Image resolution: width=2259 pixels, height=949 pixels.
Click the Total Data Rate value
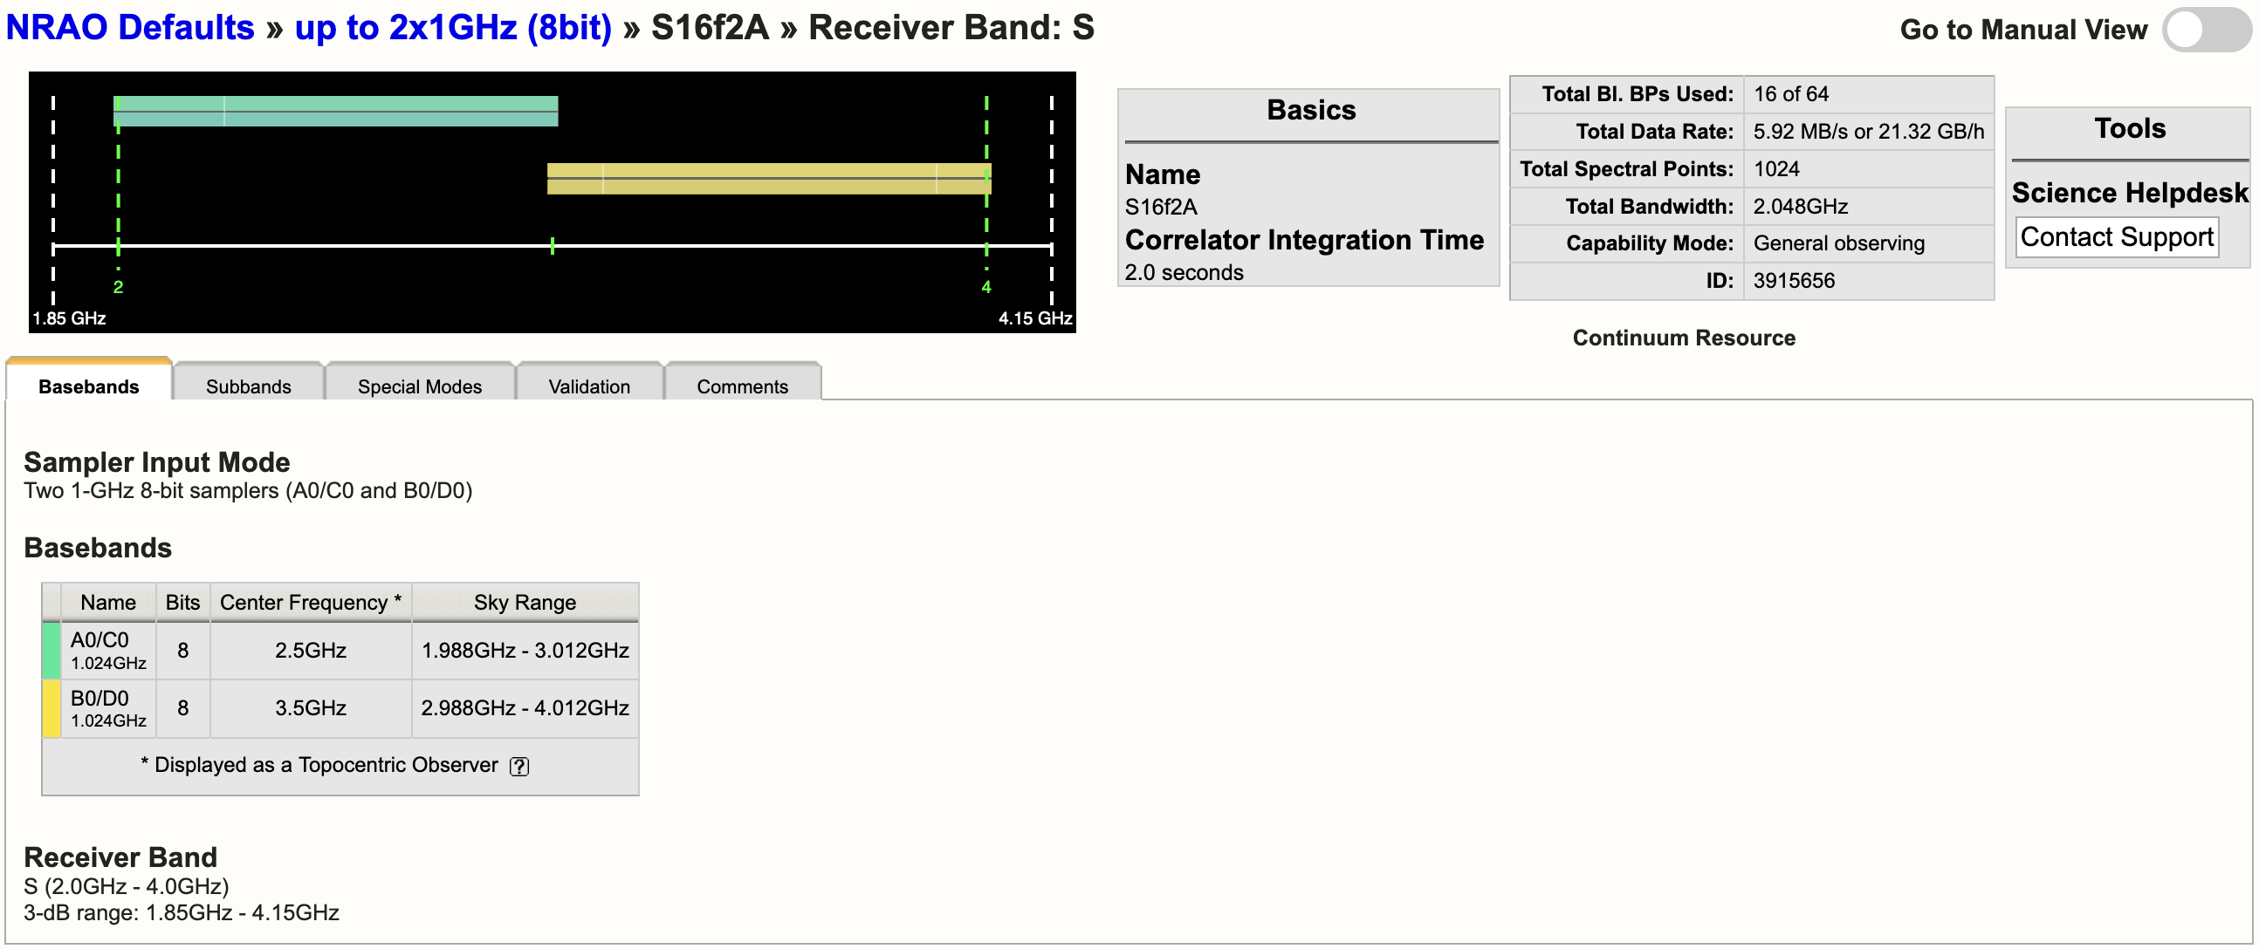click(x=1868, y=132)
